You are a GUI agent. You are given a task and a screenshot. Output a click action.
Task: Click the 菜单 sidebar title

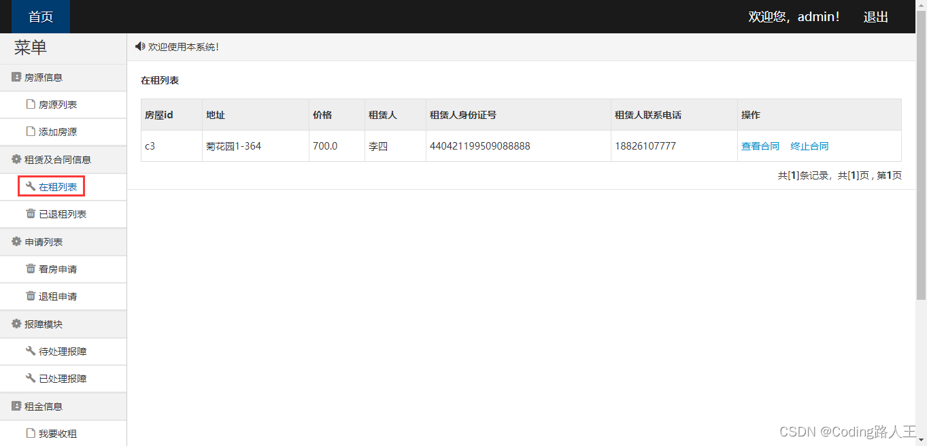[31, 48]
